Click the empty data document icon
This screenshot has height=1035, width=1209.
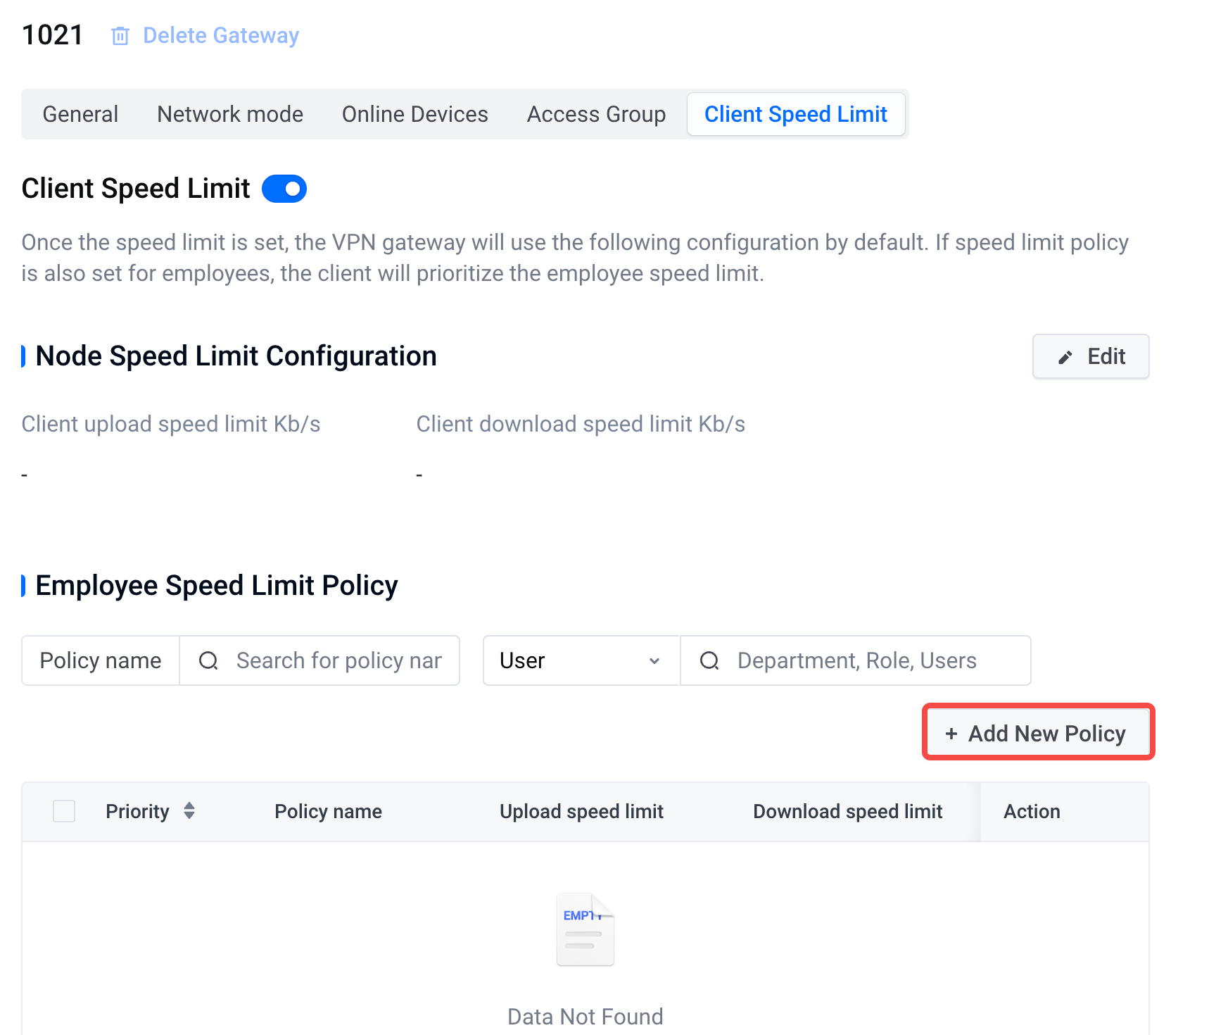585,929
